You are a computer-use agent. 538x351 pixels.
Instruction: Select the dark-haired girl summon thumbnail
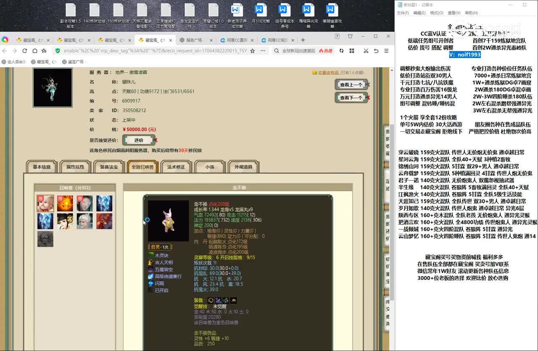point(65,221)
